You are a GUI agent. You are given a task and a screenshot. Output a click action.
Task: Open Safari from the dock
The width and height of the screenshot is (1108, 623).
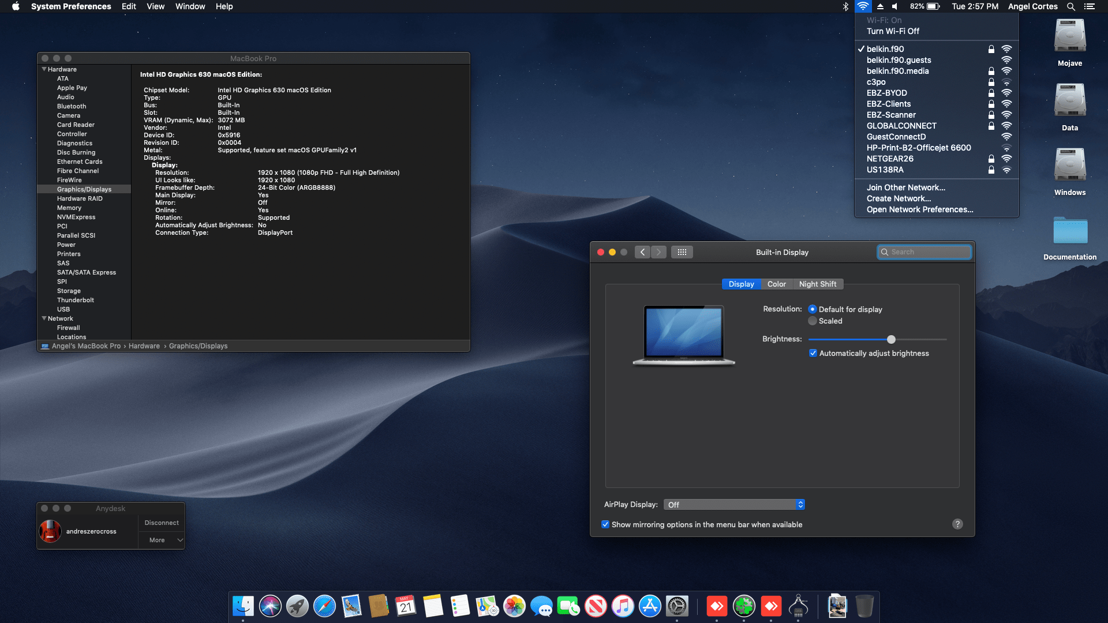(324, 606)
